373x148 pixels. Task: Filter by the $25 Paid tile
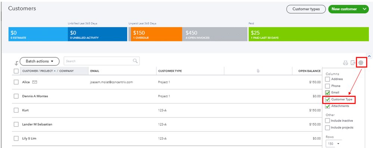point(309,34)
